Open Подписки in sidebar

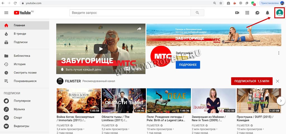click(x=25, y=42)
